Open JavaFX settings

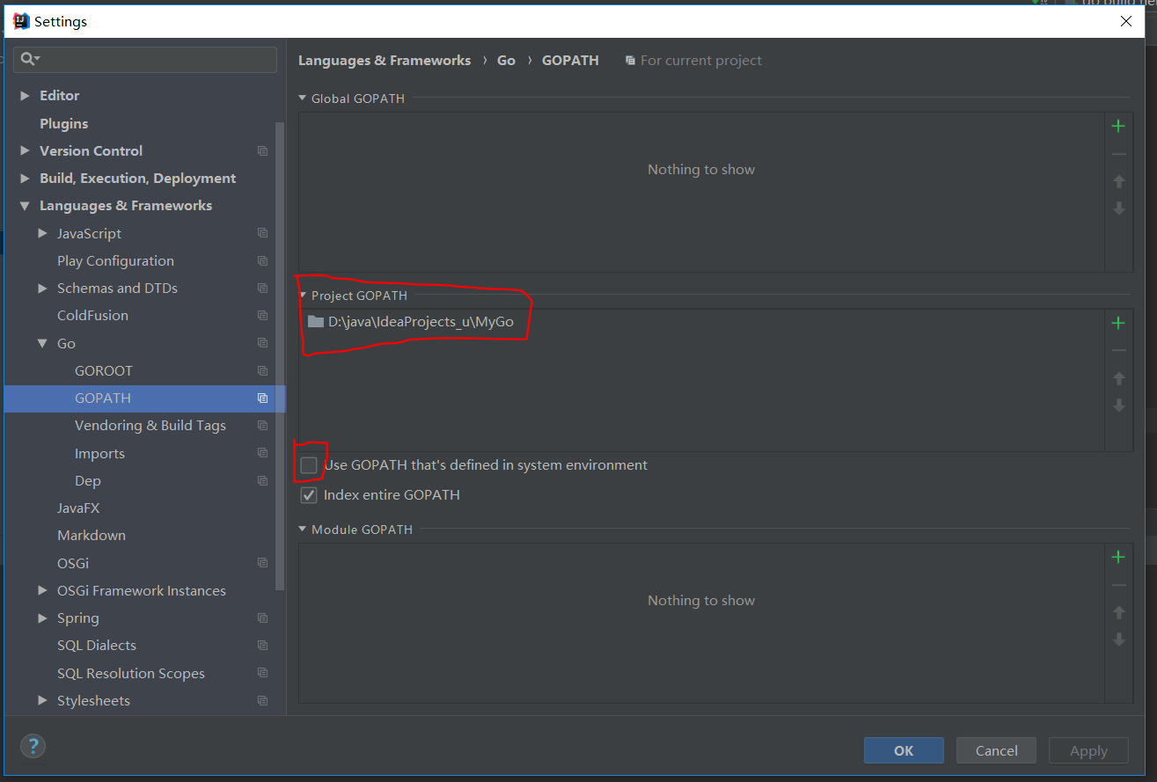78,508
